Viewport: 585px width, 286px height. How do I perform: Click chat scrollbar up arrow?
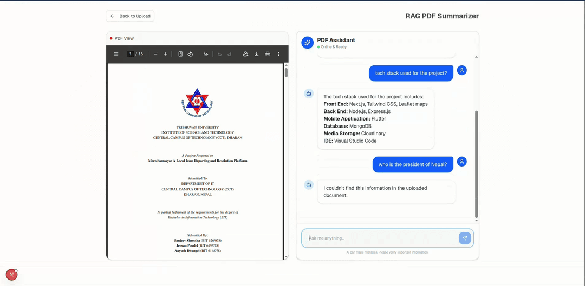[477, 57]
